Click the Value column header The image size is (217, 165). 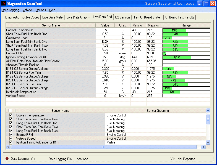(105, 25)
